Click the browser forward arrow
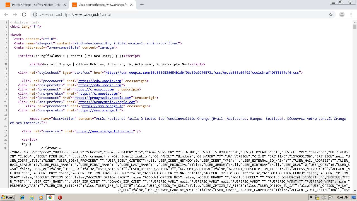The width and height of the screenshot is (357, 201). tap(15, 15)
